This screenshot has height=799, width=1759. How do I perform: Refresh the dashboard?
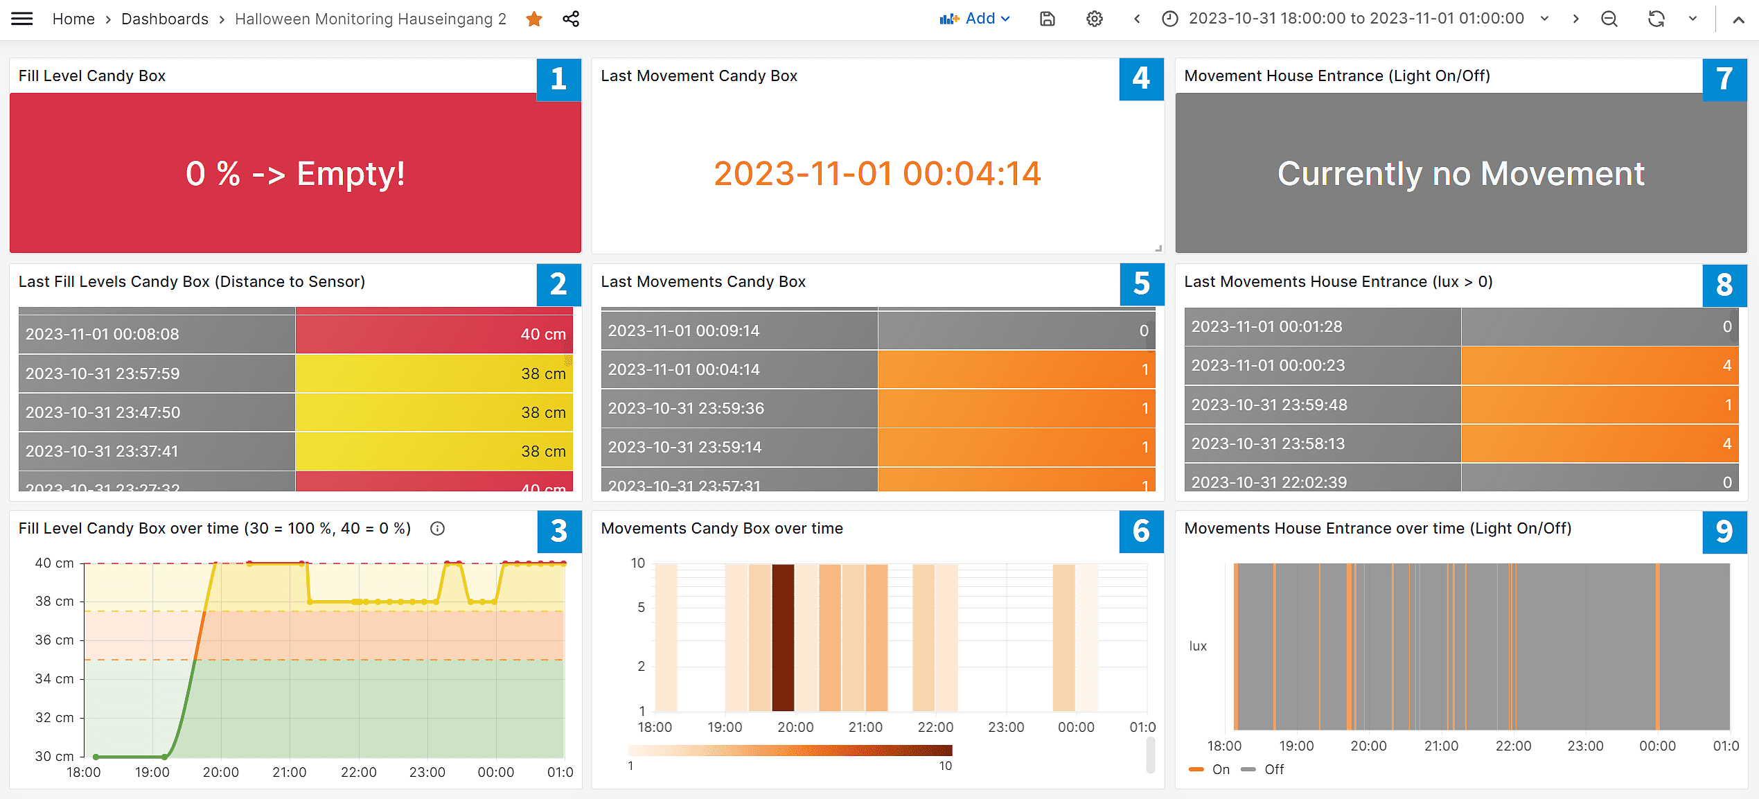click(x=1656, y=19)
